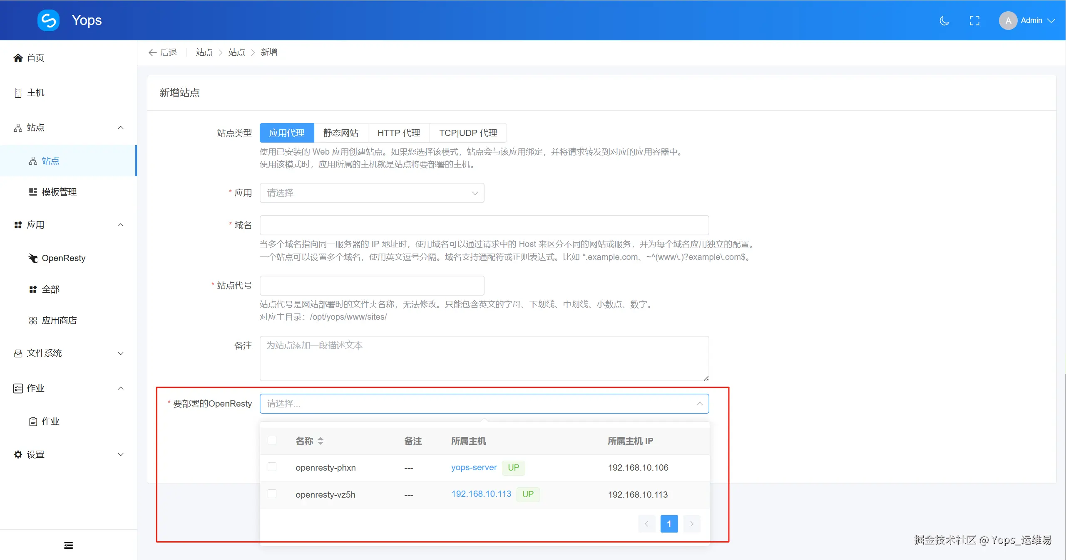1066x560 pixels.
Task: Switch to the 静态网站 tab
Action: pos(340,133)
